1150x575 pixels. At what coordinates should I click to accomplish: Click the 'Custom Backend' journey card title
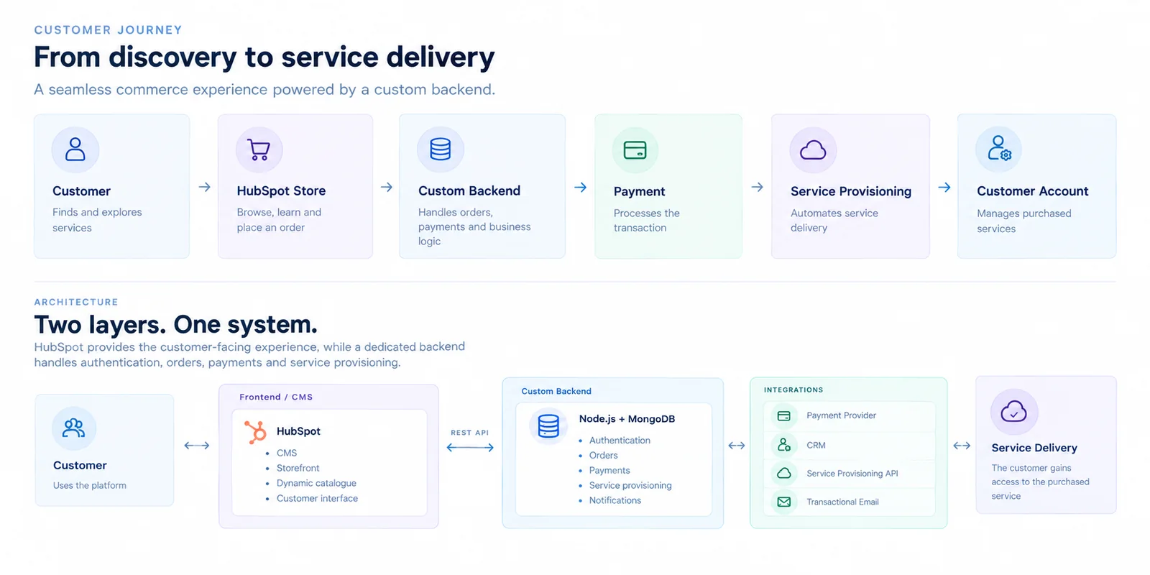[469, 190]
